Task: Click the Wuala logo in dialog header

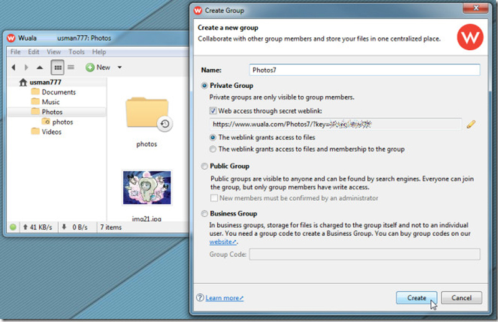Action: [470, 37]
